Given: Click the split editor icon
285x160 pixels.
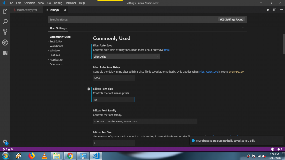Looking at the screenshot, I should (275, 10).
